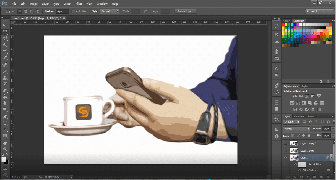The image size is (336, 180).
Task: Show the Layer 1 copy 2 layer
Action: tap(285, 143)
